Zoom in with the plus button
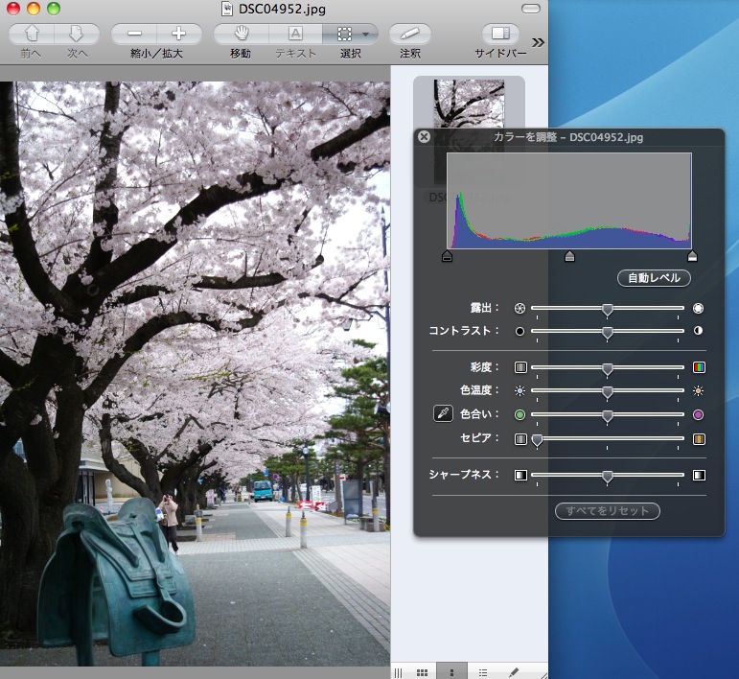739x679 pixels. click(179, 34)
